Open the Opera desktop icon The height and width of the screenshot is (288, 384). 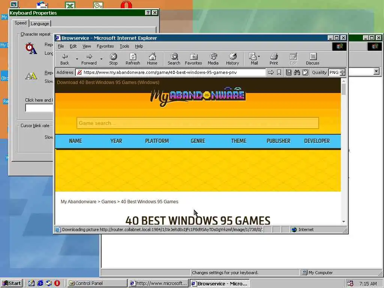coord(126,4)
